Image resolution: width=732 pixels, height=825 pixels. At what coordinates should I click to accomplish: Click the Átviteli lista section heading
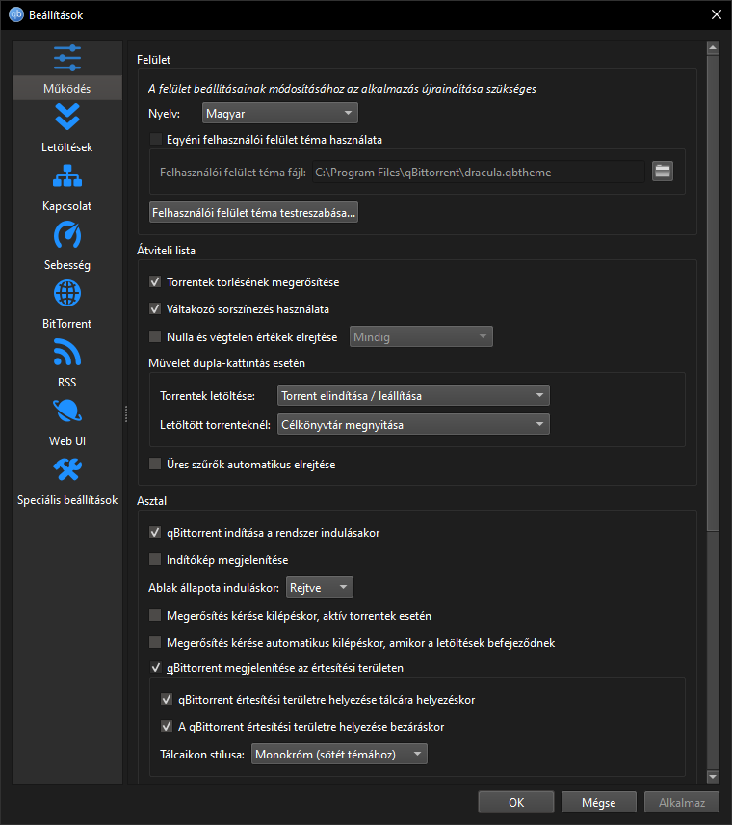coord(167,251)
